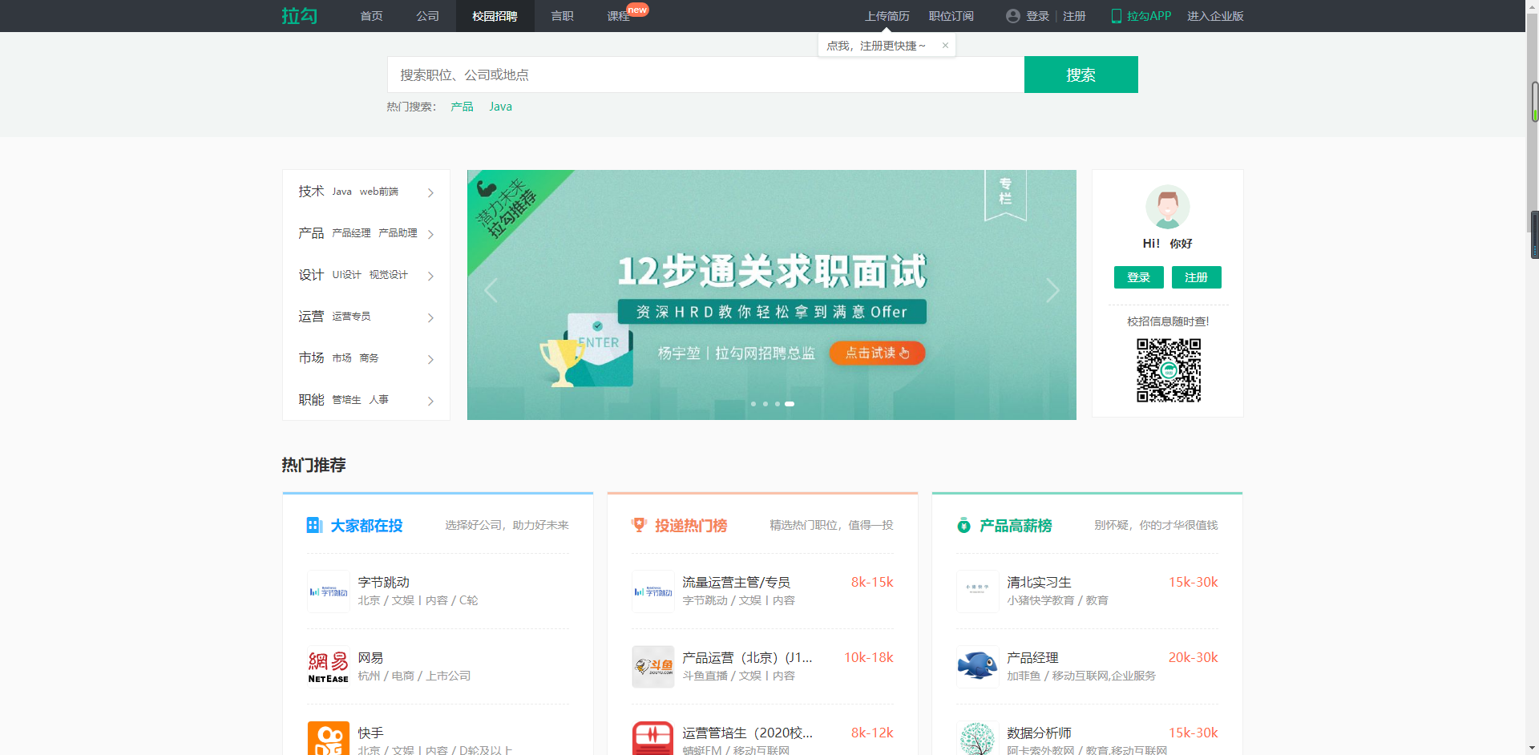
Task: Click the phone icon next to 拉勾APP
Action: click(1116, 16)
